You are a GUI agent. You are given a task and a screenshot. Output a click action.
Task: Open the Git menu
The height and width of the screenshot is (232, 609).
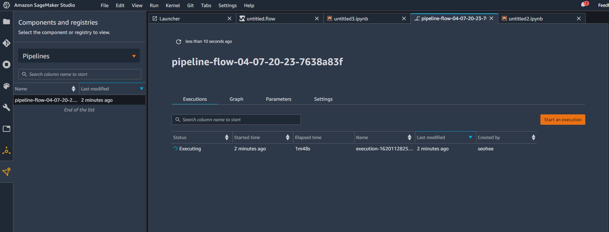[x=190, y=6]
